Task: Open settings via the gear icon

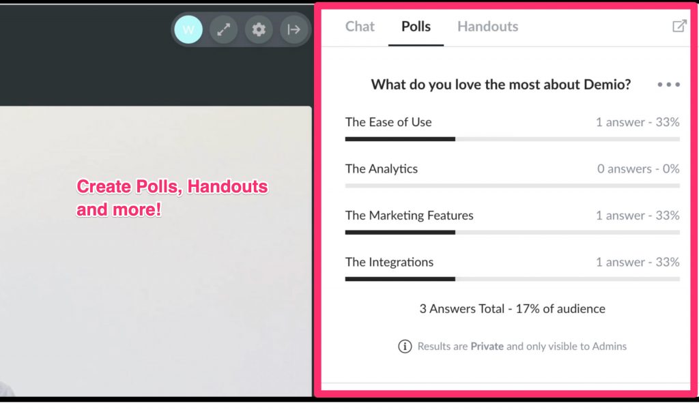Action: [259, 29]
